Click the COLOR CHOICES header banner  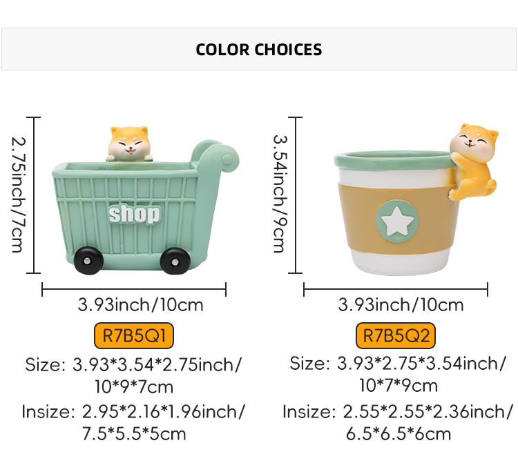[x=259, y=49]
